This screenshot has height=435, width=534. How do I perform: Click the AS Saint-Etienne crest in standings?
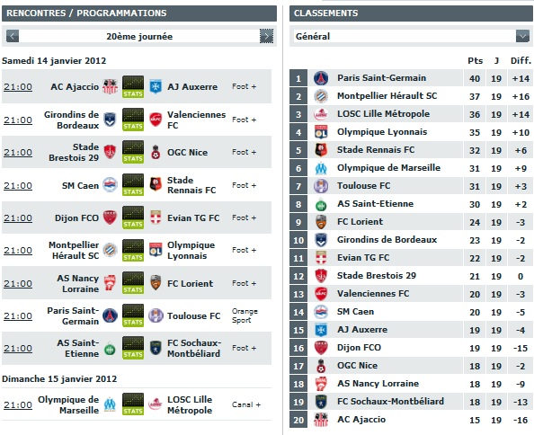321,204
